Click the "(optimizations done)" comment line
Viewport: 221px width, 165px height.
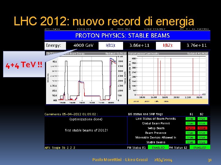coord(86,119)
